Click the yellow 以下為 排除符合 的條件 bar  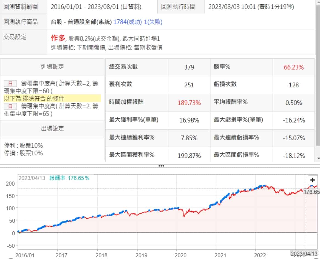[x=52, y=99]
